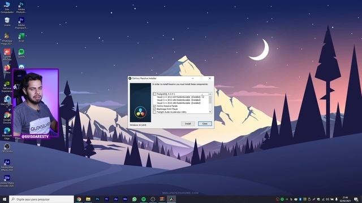The image size is (362, 203).
Task: Click the active DaVinci Resolve installer taskbar icon
Action: (171, 199)
